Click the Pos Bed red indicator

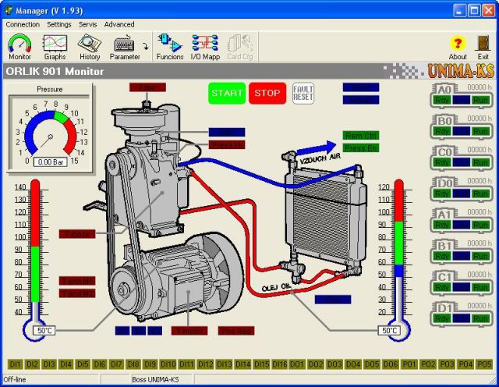tap(236, 331)
